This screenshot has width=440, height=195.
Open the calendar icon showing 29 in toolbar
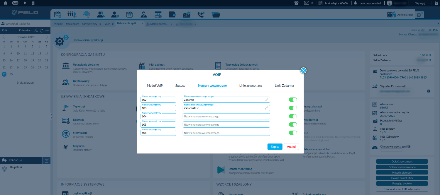click(129, 14)
